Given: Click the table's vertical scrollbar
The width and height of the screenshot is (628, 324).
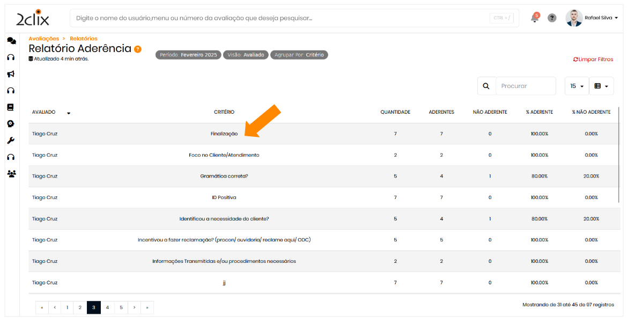Looking at the screenshot, I should (619, 156).
